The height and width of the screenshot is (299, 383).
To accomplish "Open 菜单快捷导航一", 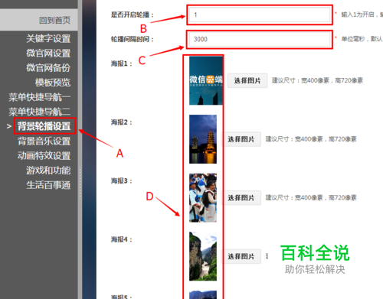I will tap(39, 97).
